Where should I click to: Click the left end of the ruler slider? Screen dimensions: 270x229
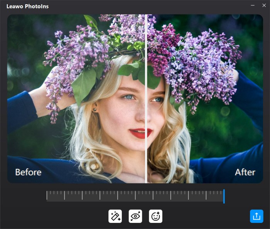pos(47,196)
